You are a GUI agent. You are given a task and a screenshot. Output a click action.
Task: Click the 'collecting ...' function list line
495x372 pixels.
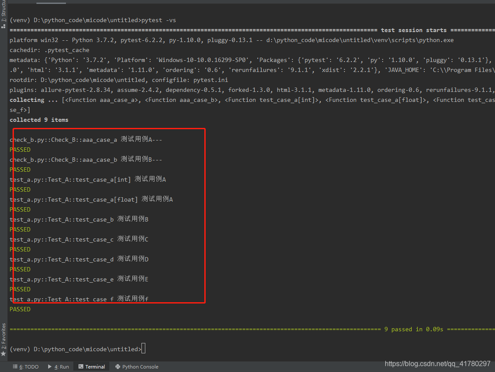point(252,100)
